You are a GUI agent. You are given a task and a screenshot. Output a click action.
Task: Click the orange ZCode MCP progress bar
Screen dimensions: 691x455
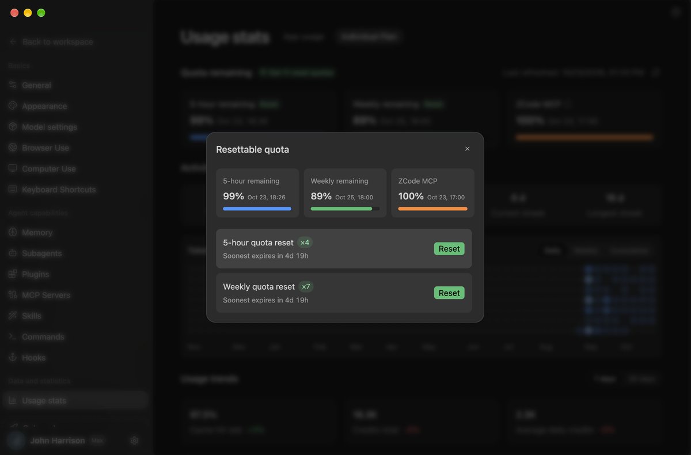(432, 208)
